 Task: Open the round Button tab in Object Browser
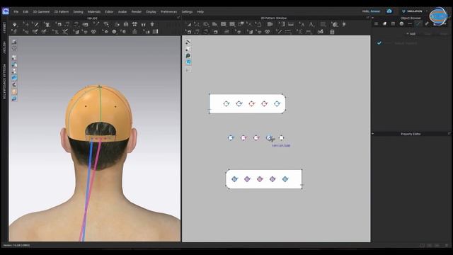[401, 23]
